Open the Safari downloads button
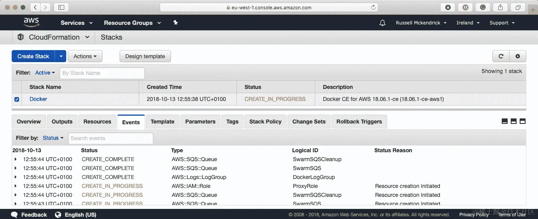Viewport: 538px width, 219px height. [448, 7]
